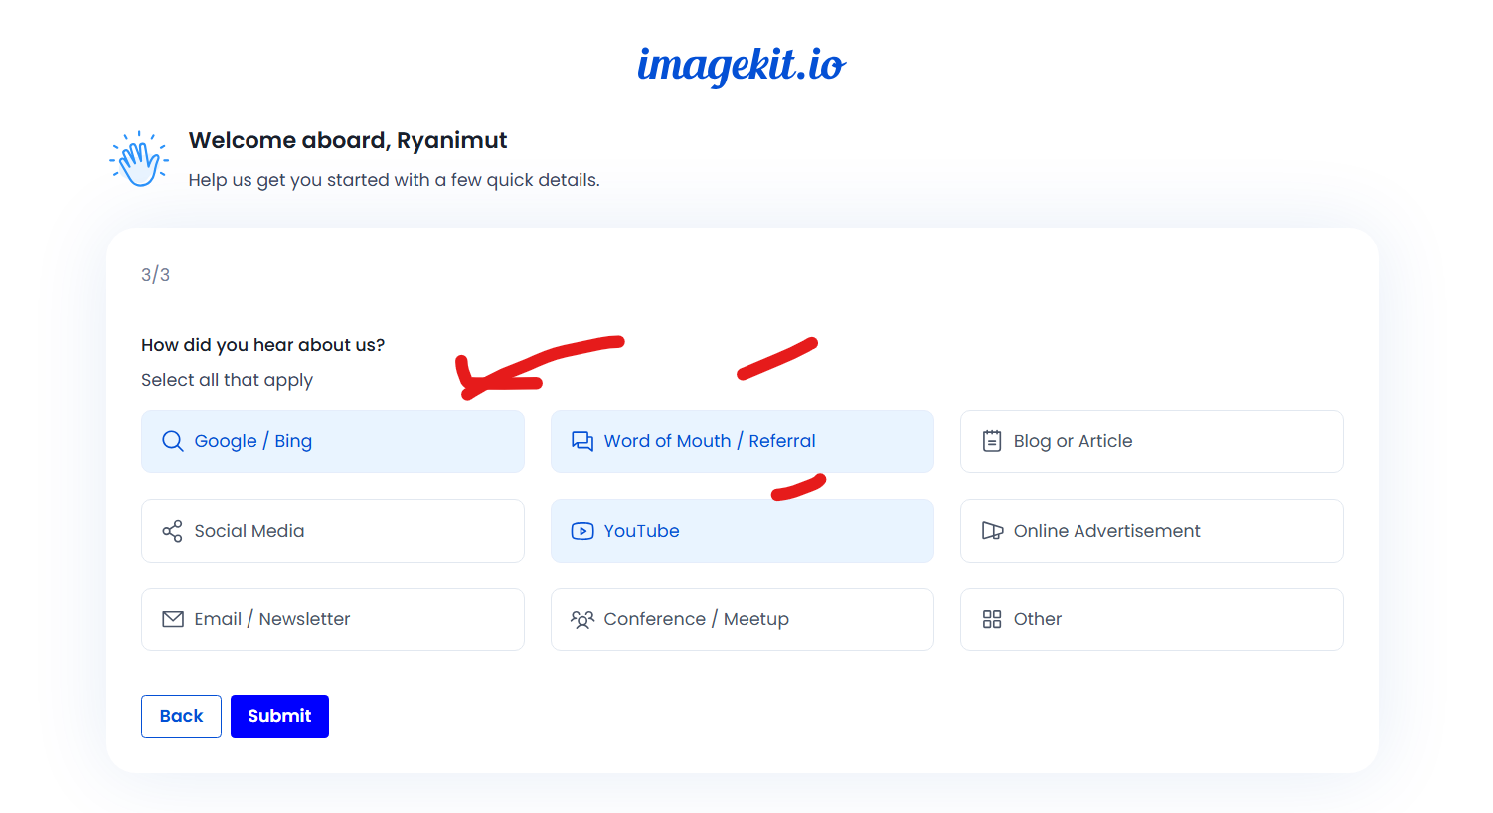
Task: Deselect the Google / Bing option
Action: (333, 440)
